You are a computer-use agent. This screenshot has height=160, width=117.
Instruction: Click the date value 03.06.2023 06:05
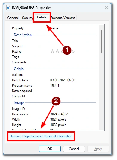[x=63, y=80]
